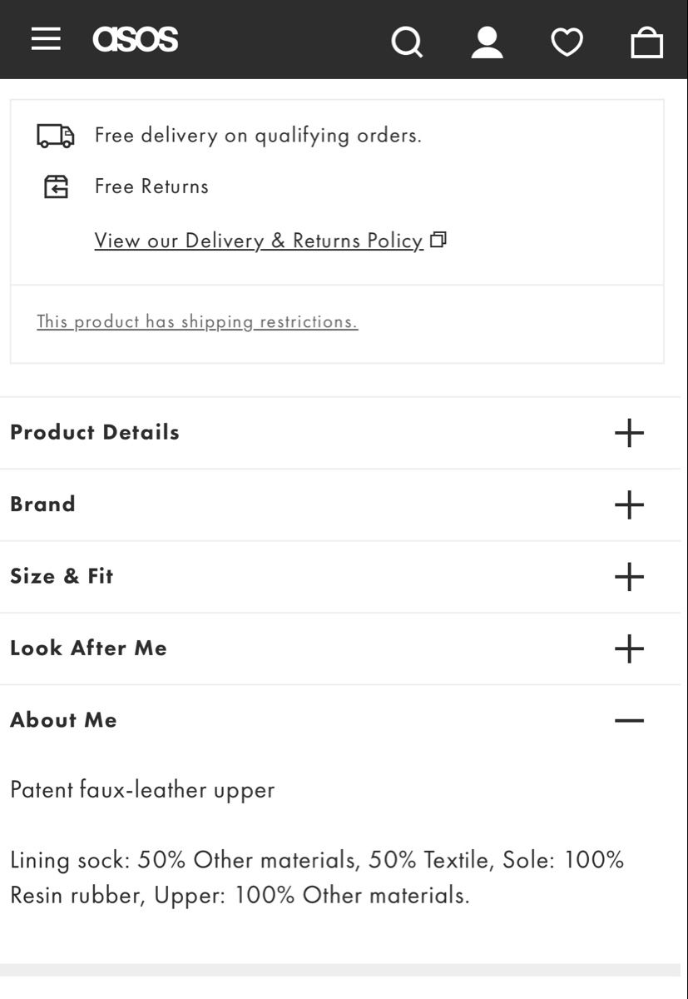Expand Size & Fit plus icon
Screen dimensions: 688x999
[x=629, y=576]
